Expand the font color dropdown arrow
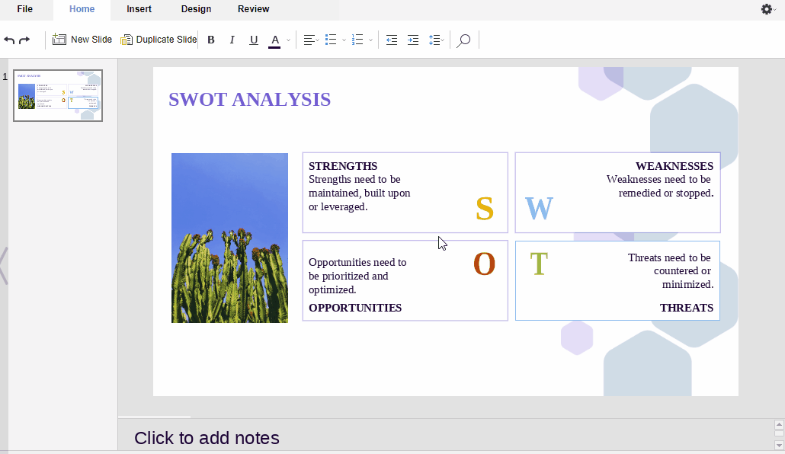This screenshot has height=454, width=785. pyautogui.click(x=288, y=40)
